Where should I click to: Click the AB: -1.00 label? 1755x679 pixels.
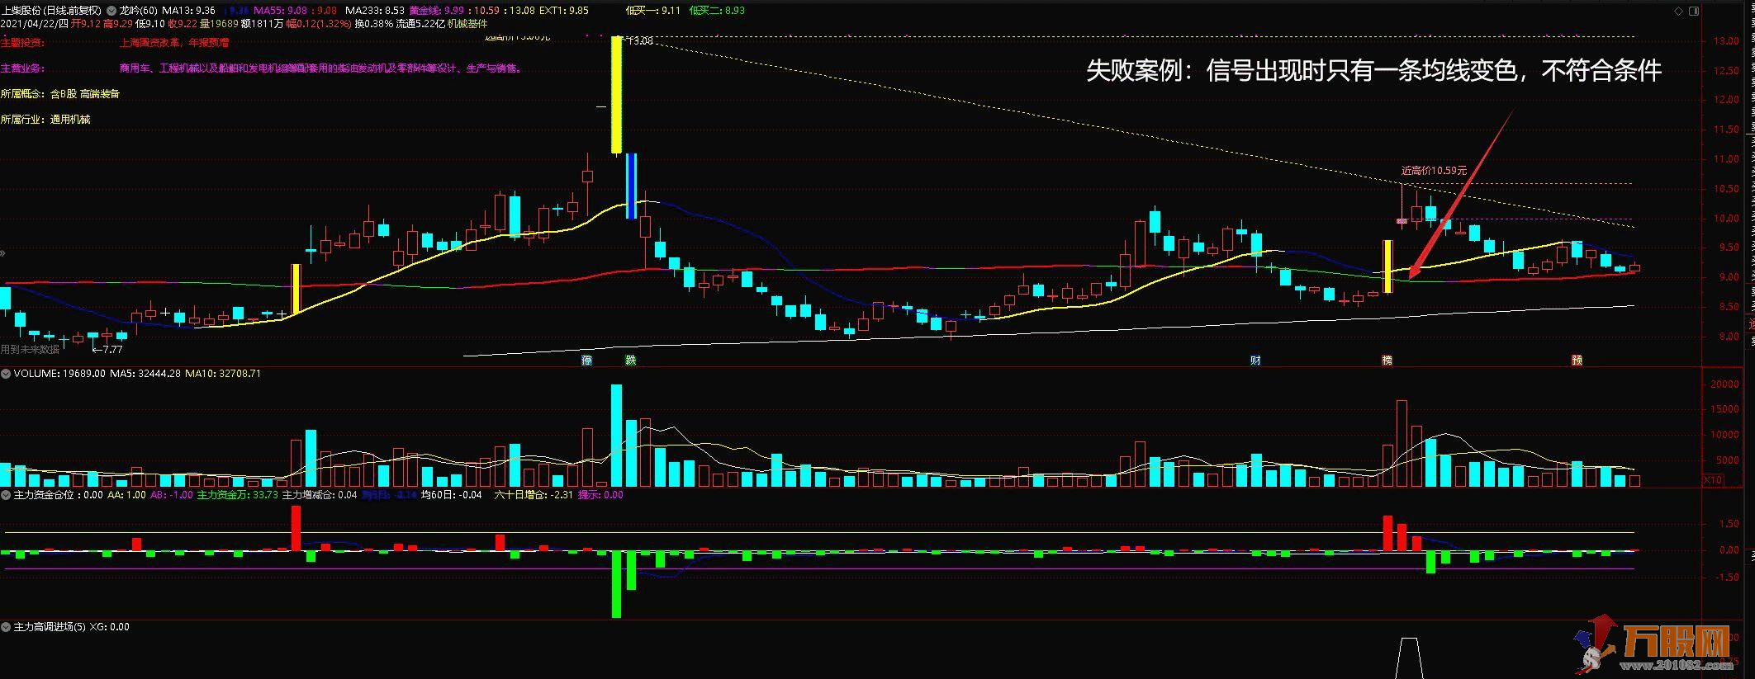tap(171, 495)
